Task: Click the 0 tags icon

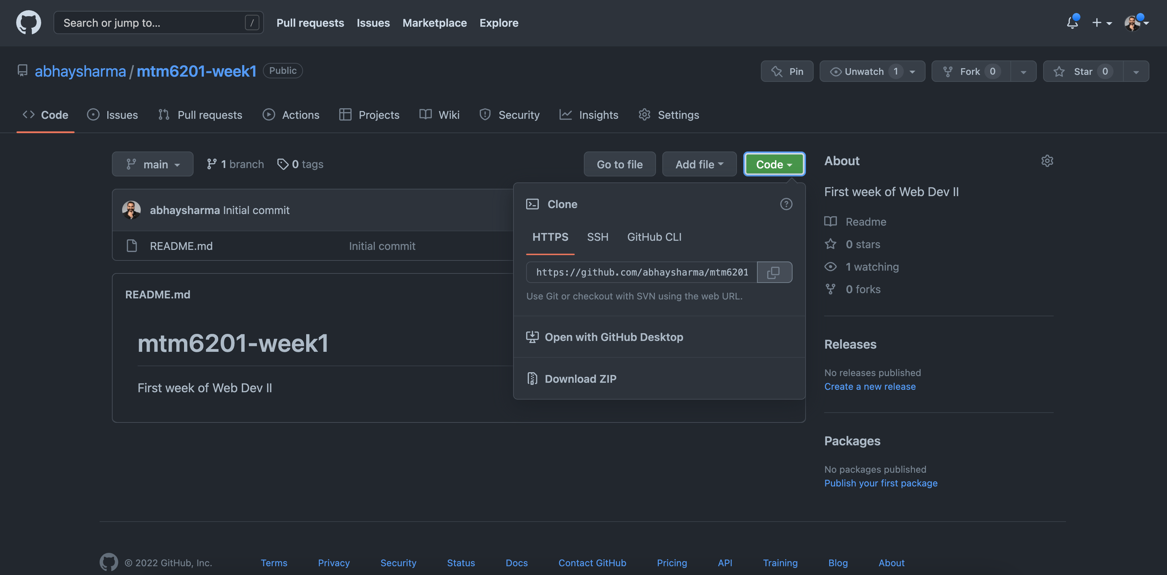Action: point(283,164)
